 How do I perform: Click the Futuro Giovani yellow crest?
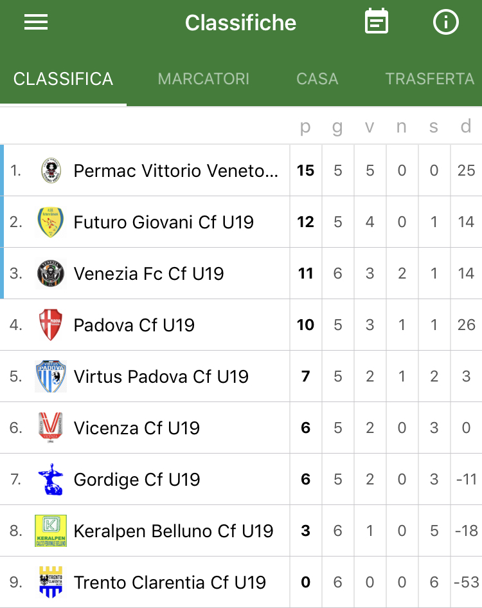(x=51, y=222)
